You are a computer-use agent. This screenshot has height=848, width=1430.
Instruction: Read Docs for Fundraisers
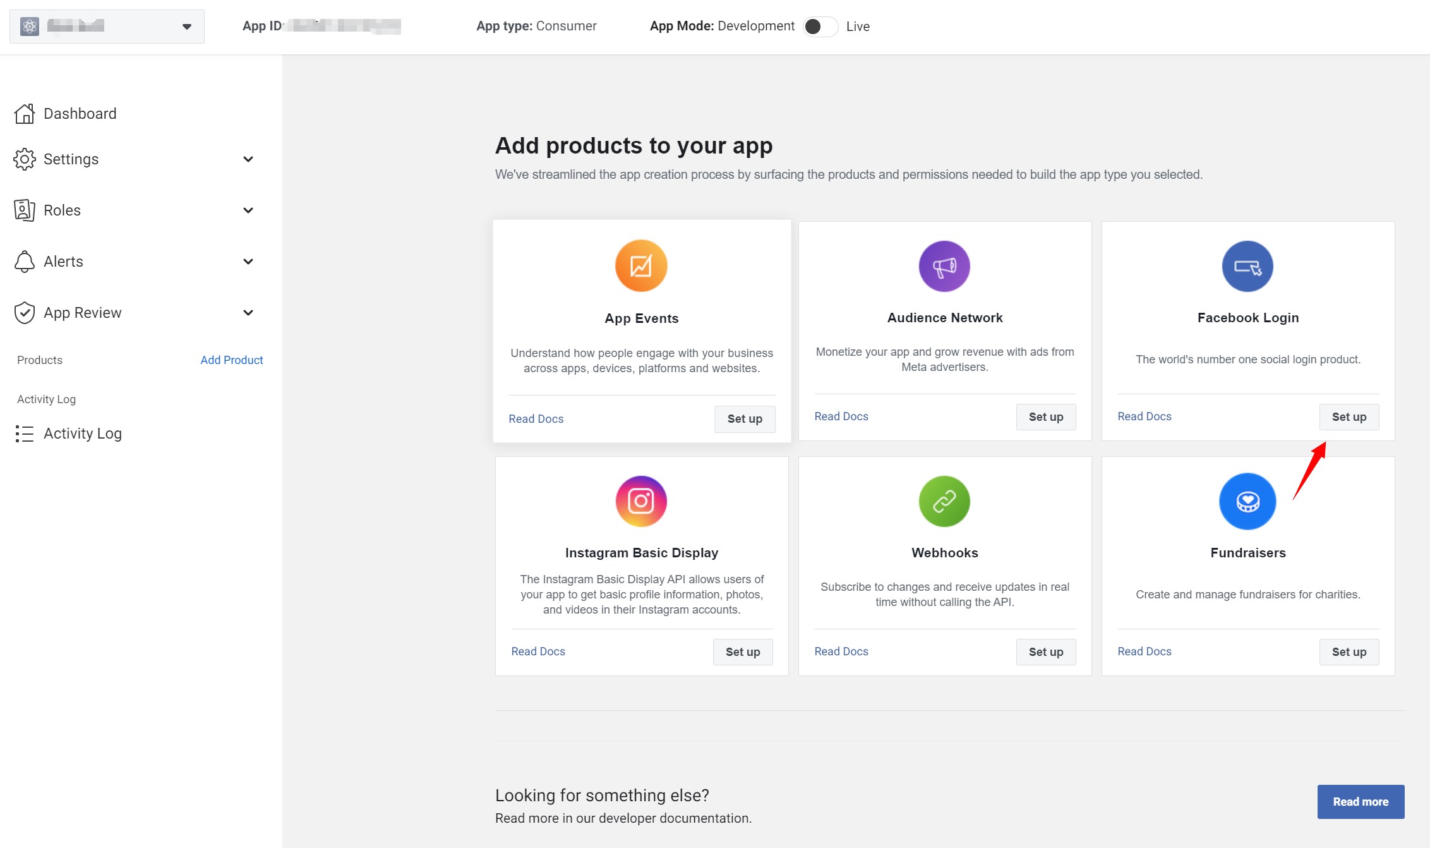tap(1145, 651)
